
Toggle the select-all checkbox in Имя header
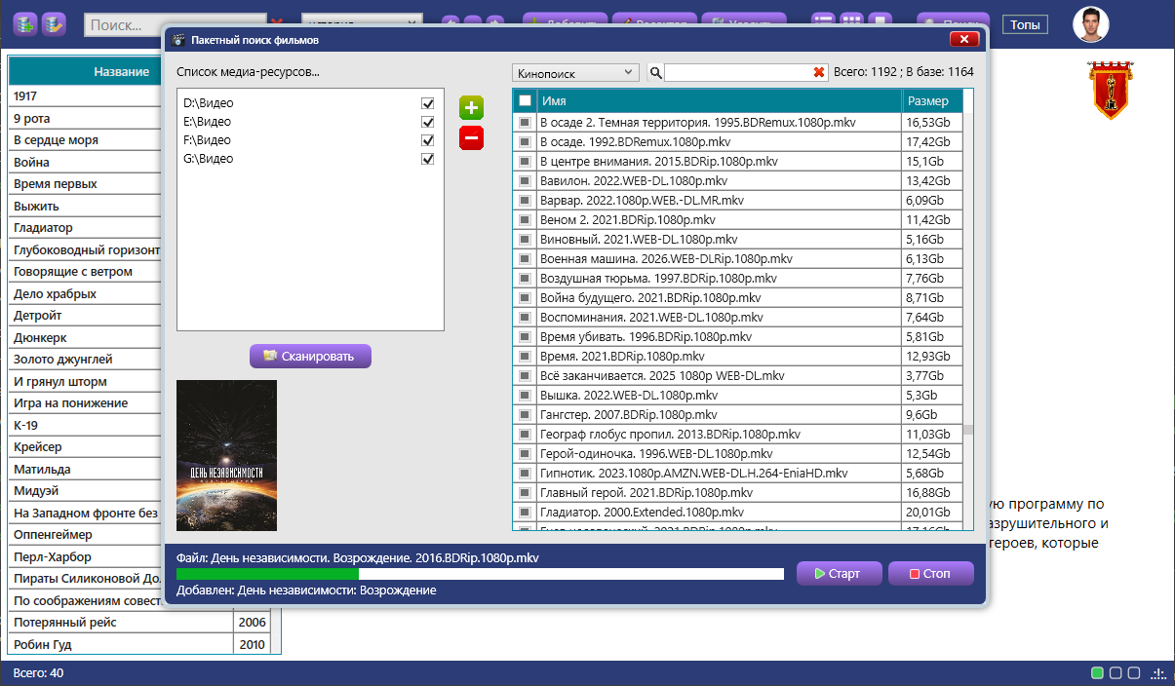click(526, 101)
